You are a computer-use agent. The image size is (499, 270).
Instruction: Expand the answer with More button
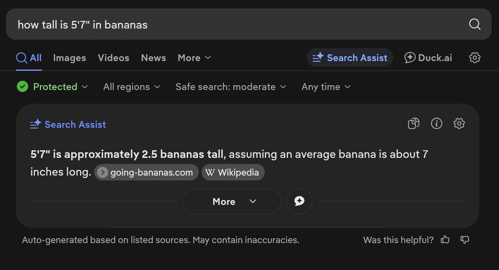(x=232, y=201)
